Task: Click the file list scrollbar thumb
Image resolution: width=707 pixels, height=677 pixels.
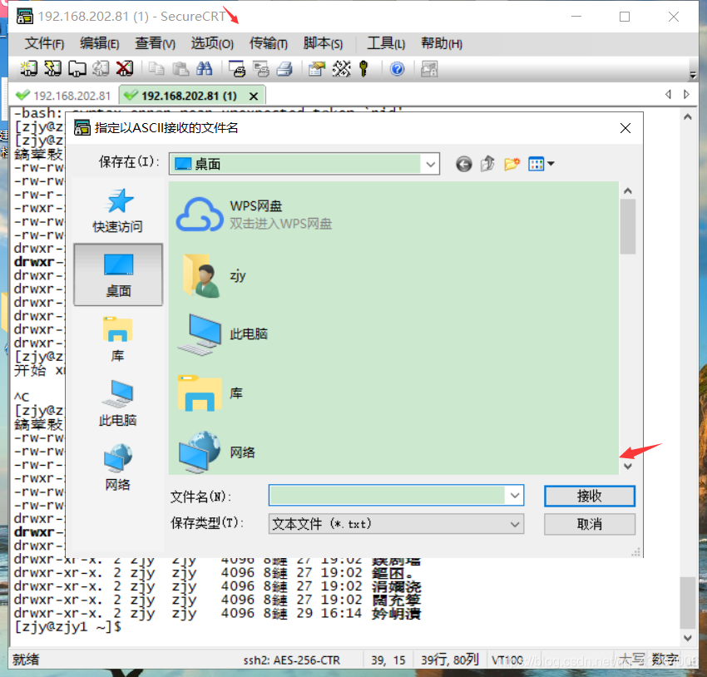Action: click(x=628, y=227)
